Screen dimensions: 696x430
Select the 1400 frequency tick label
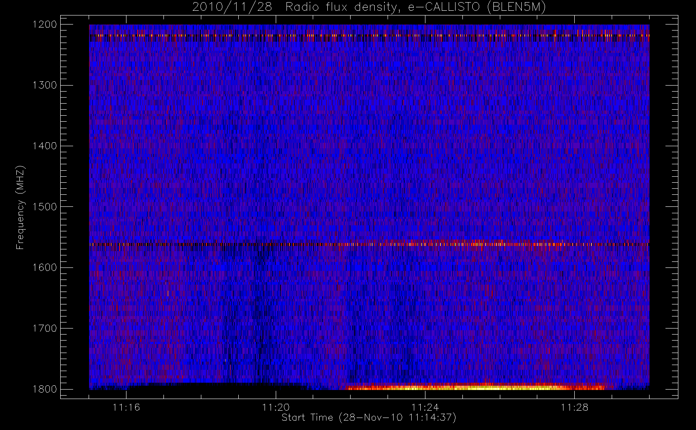45,146
